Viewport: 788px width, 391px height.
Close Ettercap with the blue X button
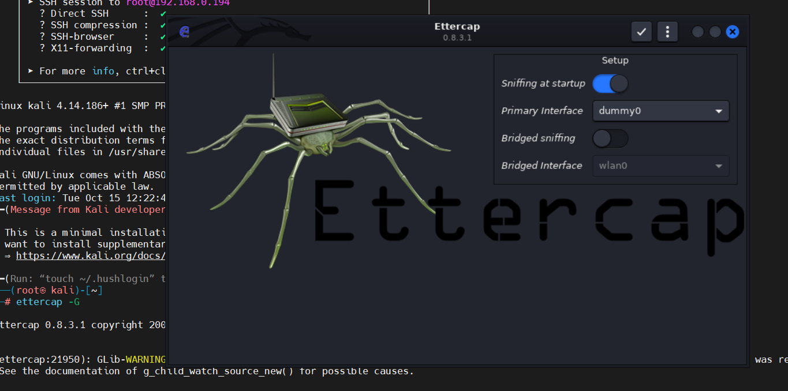[x=733, y=32]
